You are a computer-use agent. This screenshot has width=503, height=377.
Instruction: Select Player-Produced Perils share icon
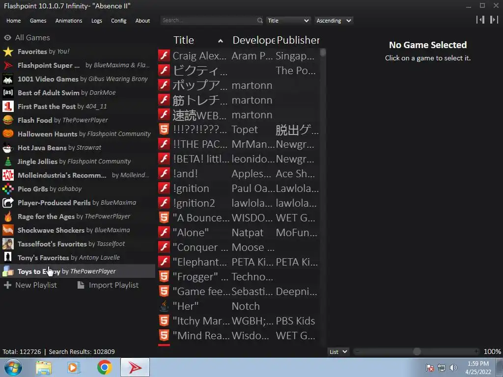8,203
